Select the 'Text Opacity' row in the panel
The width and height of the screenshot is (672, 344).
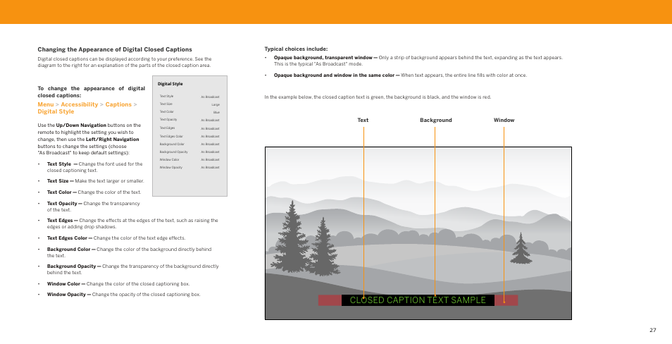(189, 120)
